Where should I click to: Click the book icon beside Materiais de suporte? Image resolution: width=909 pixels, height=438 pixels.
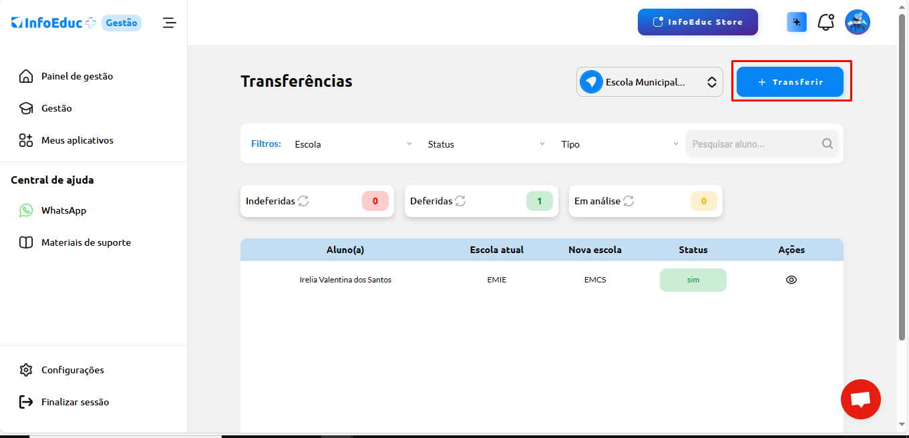(26, 242)
